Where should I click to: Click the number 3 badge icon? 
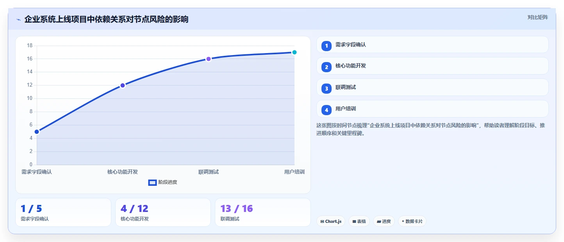(327, 89)
